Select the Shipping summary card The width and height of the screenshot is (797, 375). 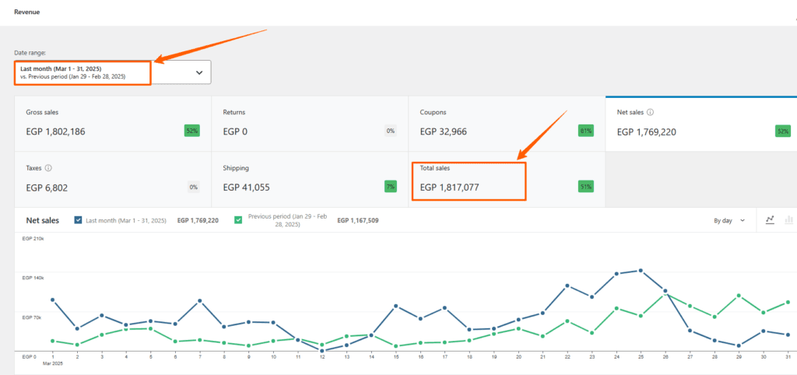tap(310, 180)
